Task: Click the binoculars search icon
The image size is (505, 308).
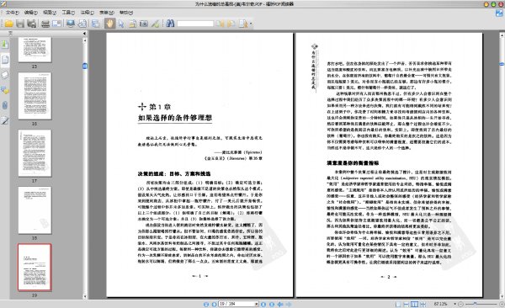Action: (x=170, y=24)
